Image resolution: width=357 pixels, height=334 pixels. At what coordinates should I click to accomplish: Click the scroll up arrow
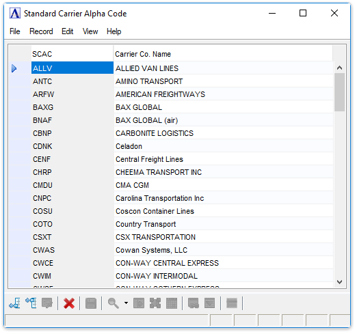pyautogui.click(x=339, y=68)
